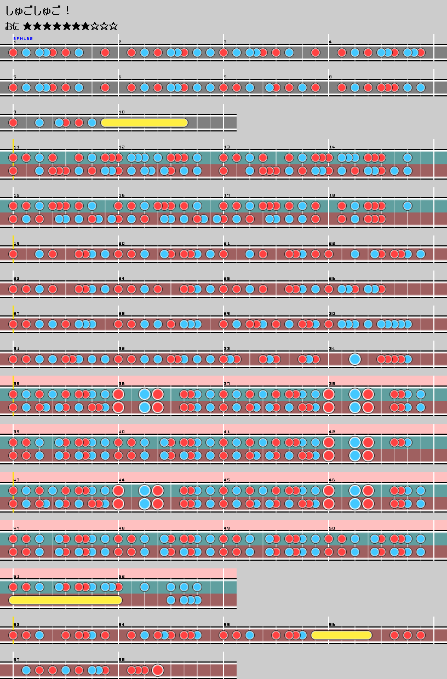Click the yellow drumroll bar in measure 10

tap(145, 123)
